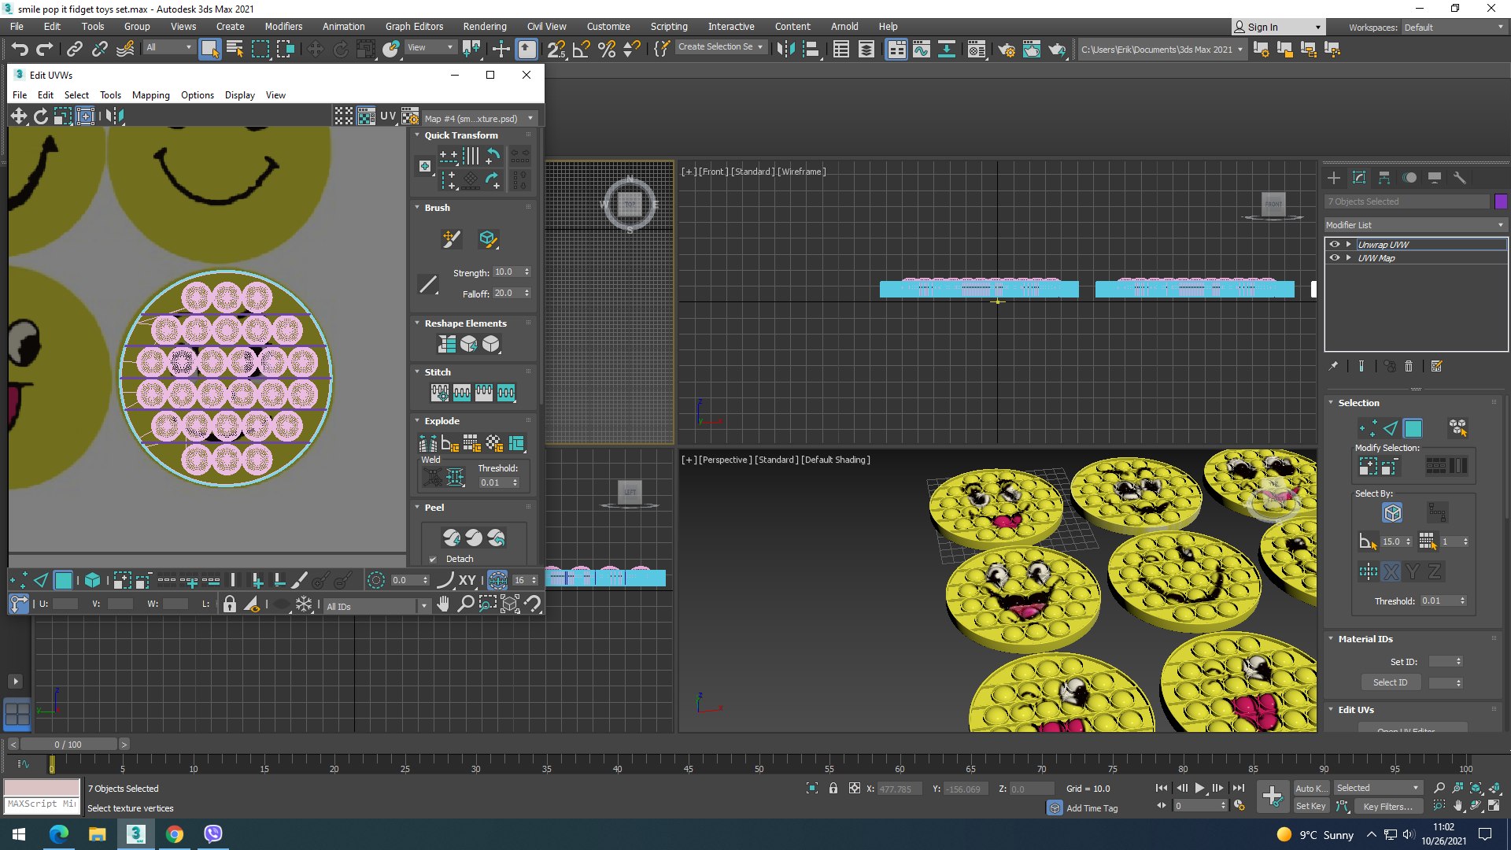Screen dimensions: 1511x850
Task: Click Remove modifier trash icon below stack
Action: click(1409, 366)
